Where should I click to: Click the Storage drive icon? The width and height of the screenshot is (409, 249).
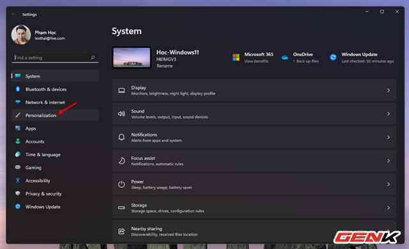click(121, 208)
